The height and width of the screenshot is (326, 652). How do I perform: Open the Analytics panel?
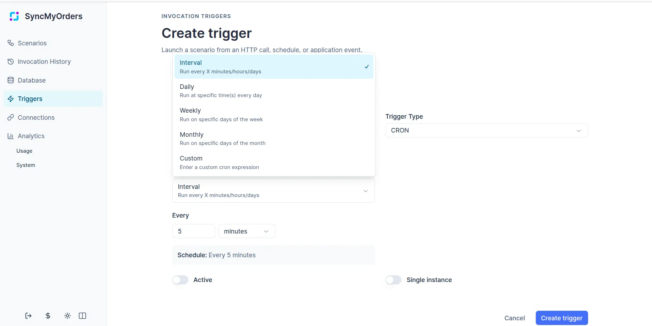coord(31,136)
